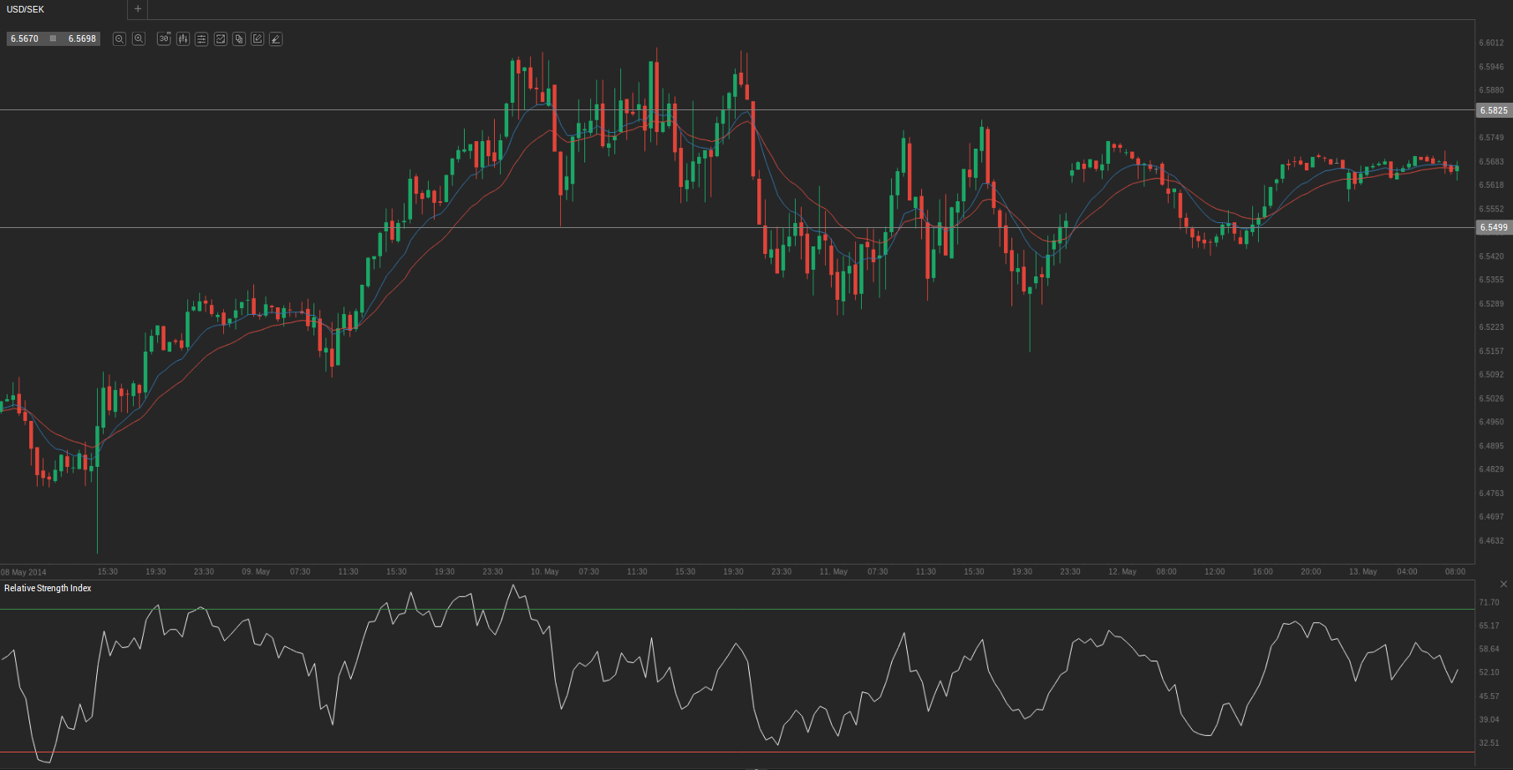Open the 30-minute timeframe selector
Image resolution: width=1513 pixels, height=770 pixels.
(x=164, y=39)
